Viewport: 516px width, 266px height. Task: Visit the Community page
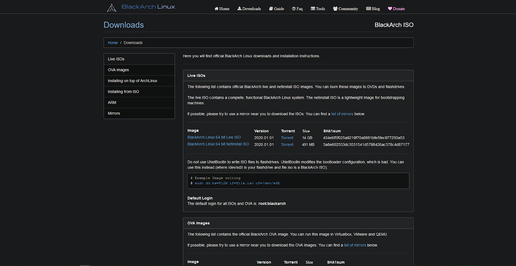(345, 9)
